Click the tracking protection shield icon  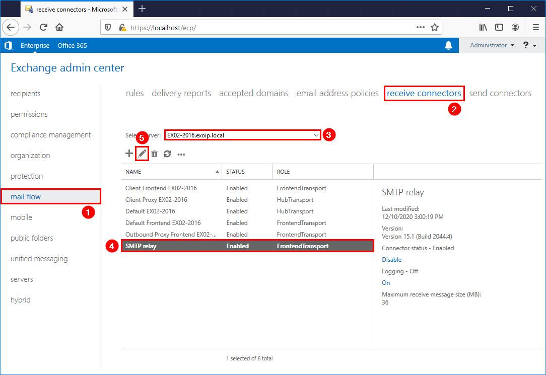pyautogui.click(x=108, y=28)
